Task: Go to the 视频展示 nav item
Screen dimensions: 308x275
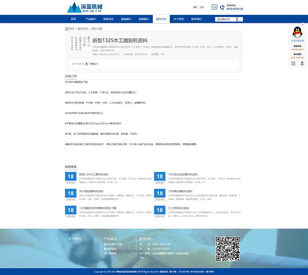Action: pyautogui.click(x=126, y=19)
